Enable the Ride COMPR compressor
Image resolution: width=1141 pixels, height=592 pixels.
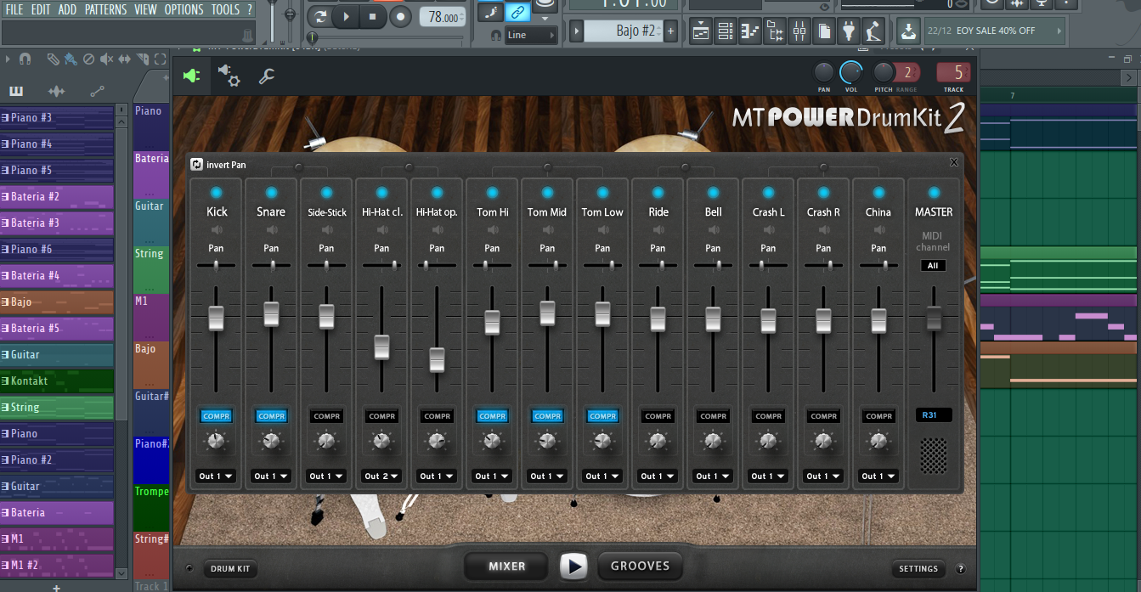pyautogui.click(x=658, y=416)
